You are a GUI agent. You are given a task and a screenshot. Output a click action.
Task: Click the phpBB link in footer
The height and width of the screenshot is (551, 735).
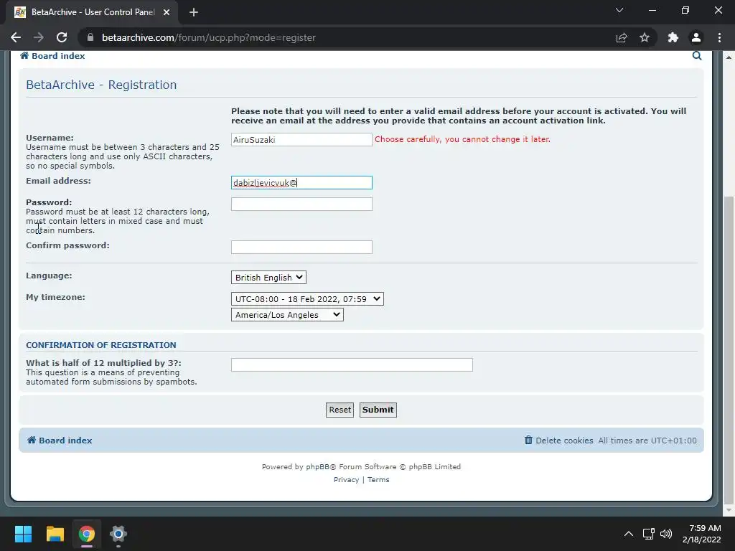pyautogui.click(x=321, y=466)
